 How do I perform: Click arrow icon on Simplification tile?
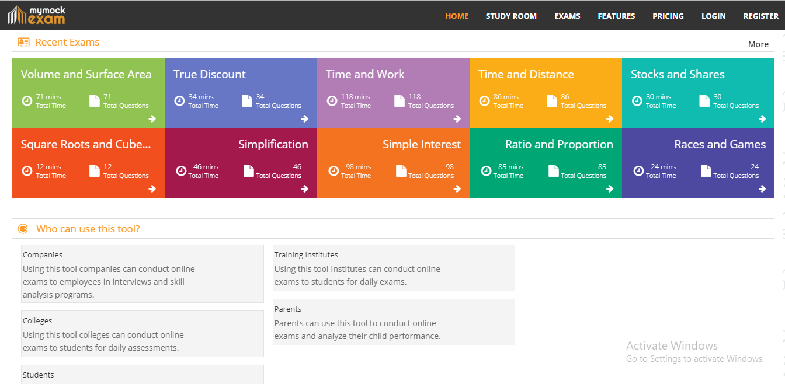[x=304, y=189]
